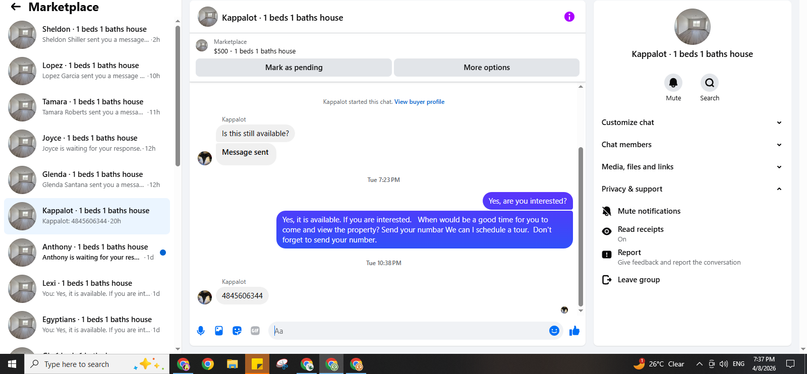The height and width of the screenshot is (374, 807).
Task: Open the View buyer profile link
Action: click(419, 102)
